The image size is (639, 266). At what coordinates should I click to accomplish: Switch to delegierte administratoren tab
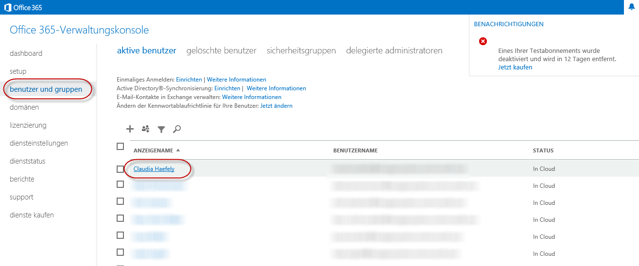394,50
